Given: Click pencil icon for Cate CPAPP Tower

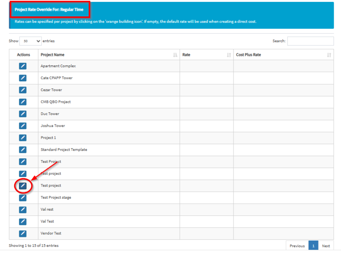Looking at the screenshot, I should click(23, 78).
